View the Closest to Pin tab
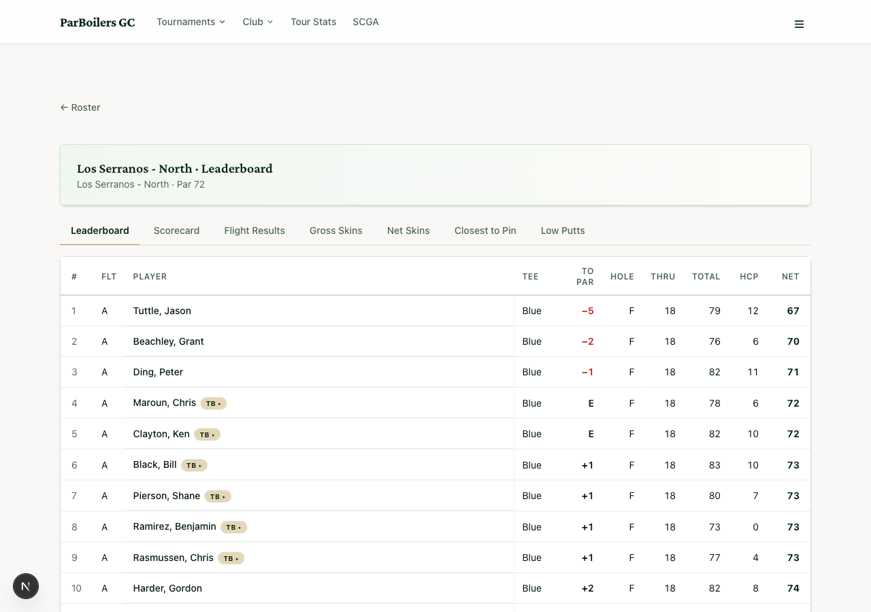The image size is (871, 612). pyautogui.click(x=485, y=231)
